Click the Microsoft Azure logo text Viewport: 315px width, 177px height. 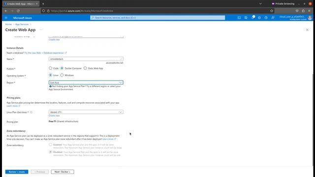point(23,18)
